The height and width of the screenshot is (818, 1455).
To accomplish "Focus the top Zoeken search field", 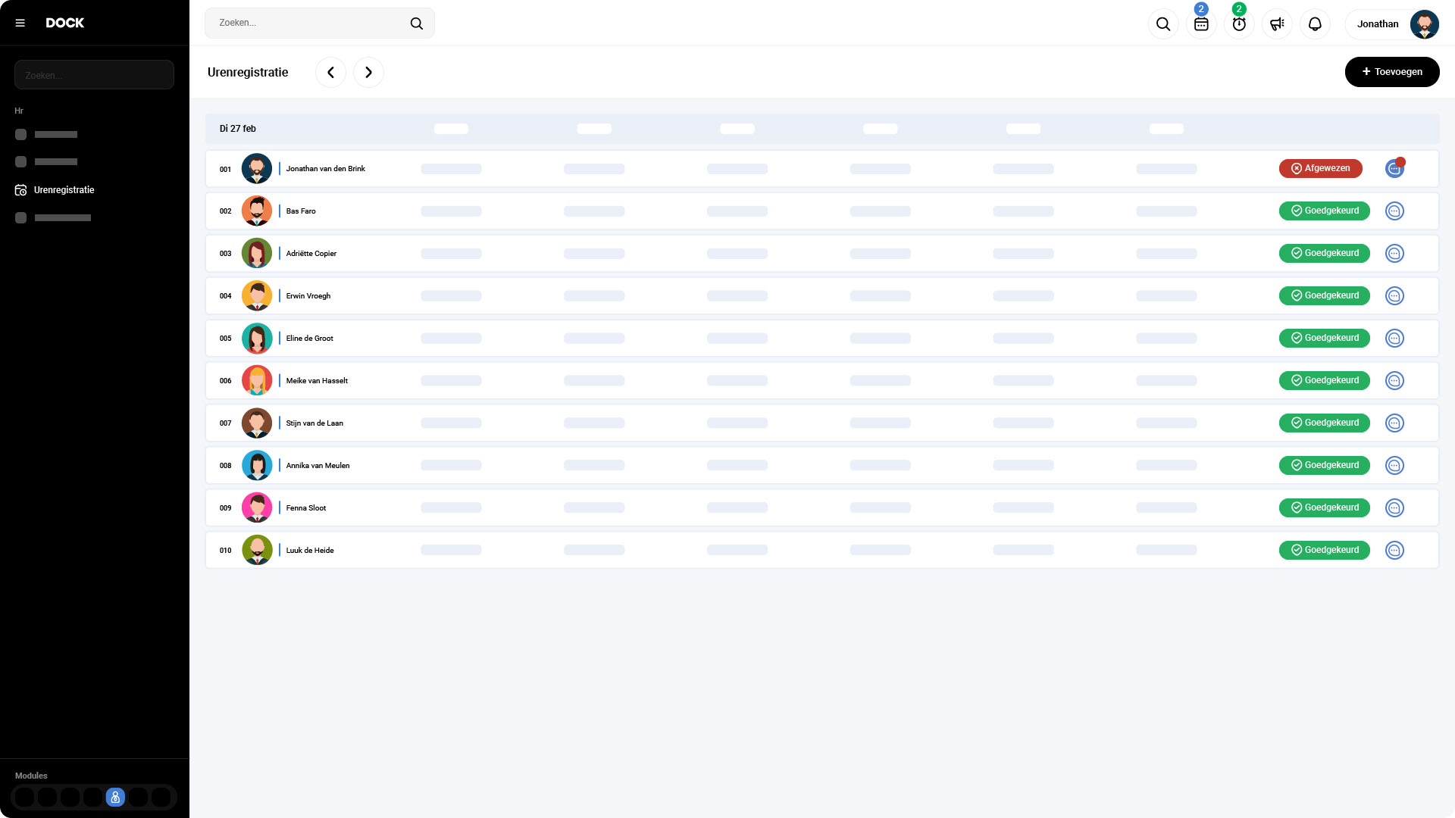I will tap(311, 23).
